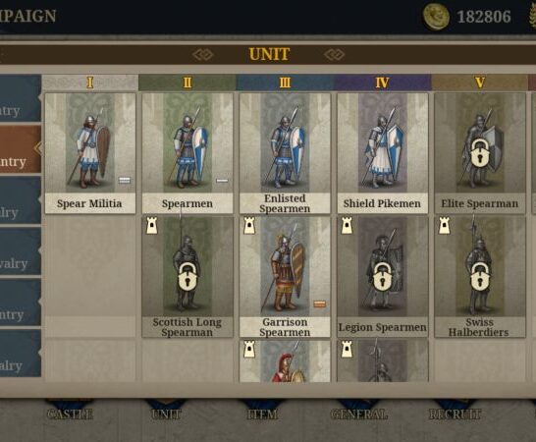Click the padlock on Elite Spearman

point(479,153)
